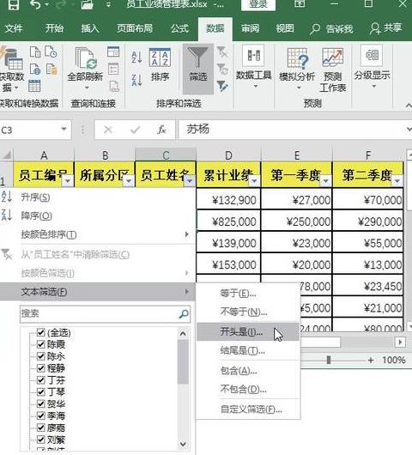This screenshot has height=455, width=412.
Task: Click the Properties icon under query connections
Action: pos(113,69)
